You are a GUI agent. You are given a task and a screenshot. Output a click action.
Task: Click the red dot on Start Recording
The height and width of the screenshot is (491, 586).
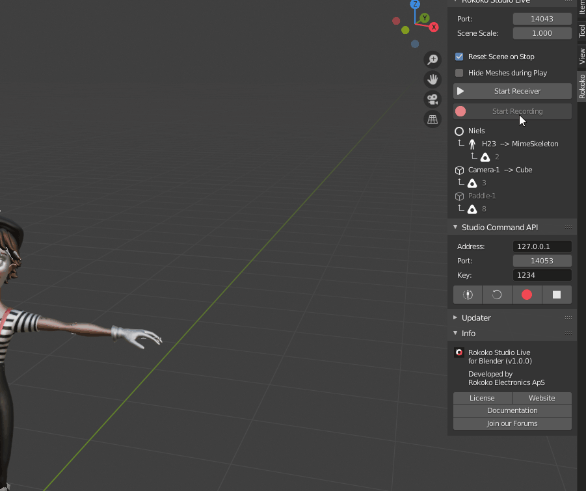[x=460, y=111]
